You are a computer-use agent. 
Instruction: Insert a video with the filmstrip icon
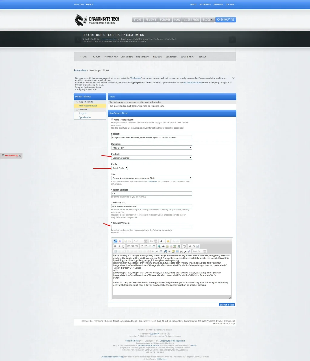tap(179, 246)
